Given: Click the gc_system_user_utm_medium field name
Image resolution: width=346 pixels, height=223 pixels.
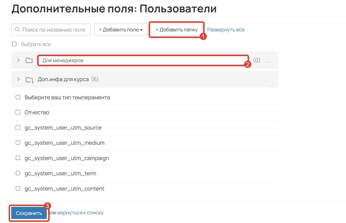Looking at the screenshot, I should pyautogui.click(x=64, y=143).
